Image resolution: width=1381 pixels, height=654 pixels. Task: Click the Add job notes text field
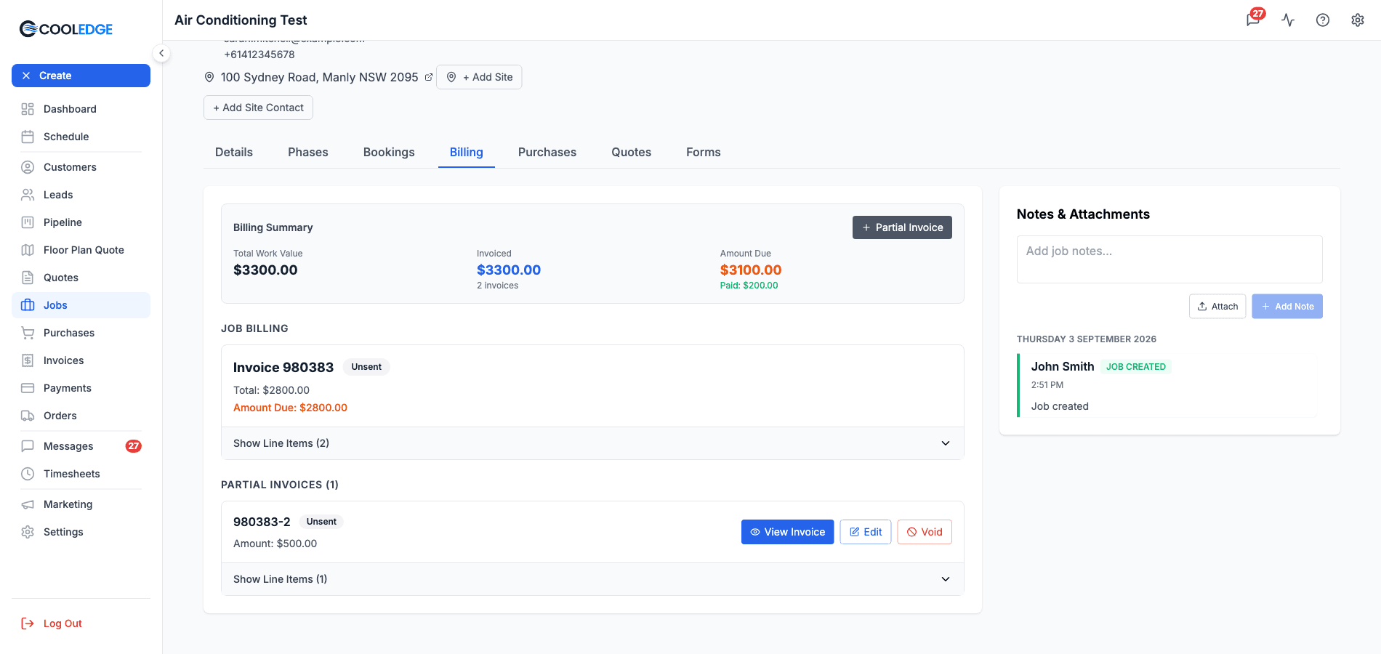pos(1169,259)
